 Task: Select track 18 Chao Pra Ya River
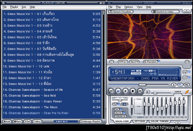click(x=52, y=113)
